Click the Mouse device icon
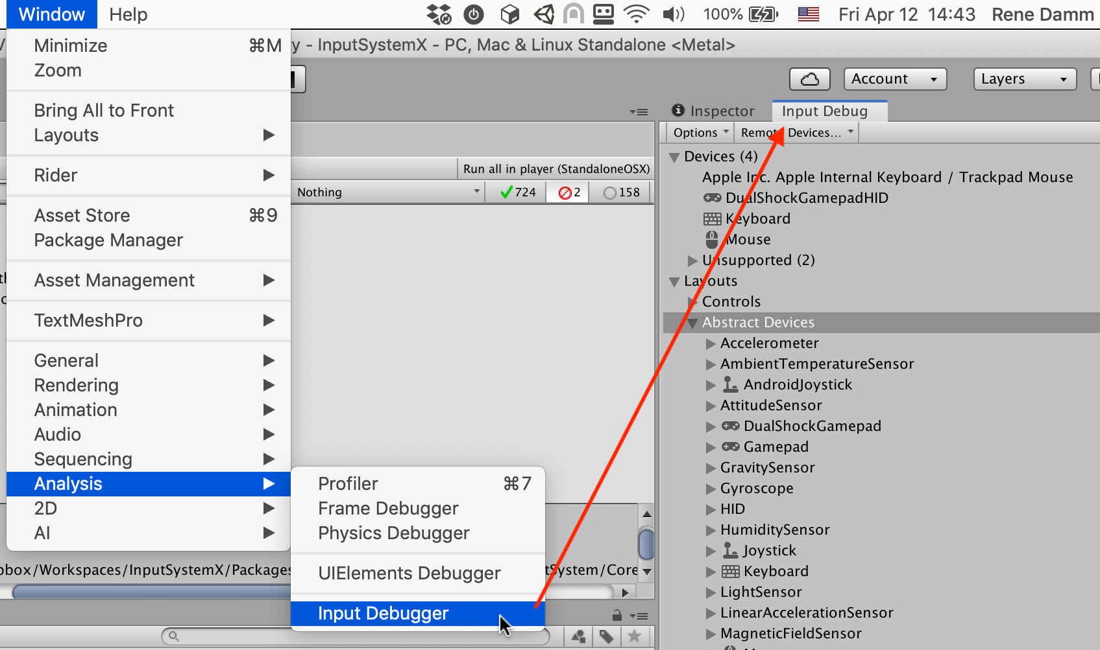Viewport: 1100px width, 650px height. pos(712,239)
